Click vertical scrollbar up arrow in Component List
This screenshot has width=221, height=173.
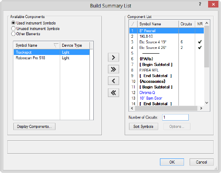pyautogui.click(x=207, y=23)
